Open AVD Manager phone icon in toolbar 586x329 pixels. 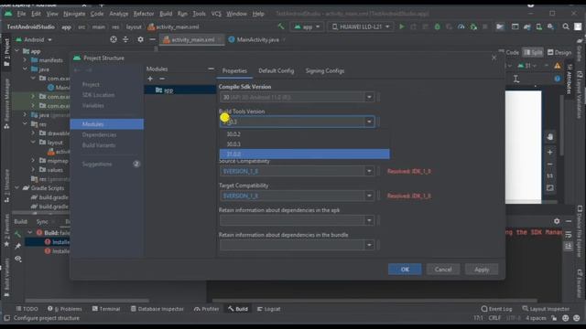[539, 27]
